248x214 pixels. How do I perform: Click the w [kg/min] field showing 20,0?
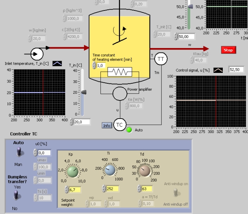[x=39, y=39]
